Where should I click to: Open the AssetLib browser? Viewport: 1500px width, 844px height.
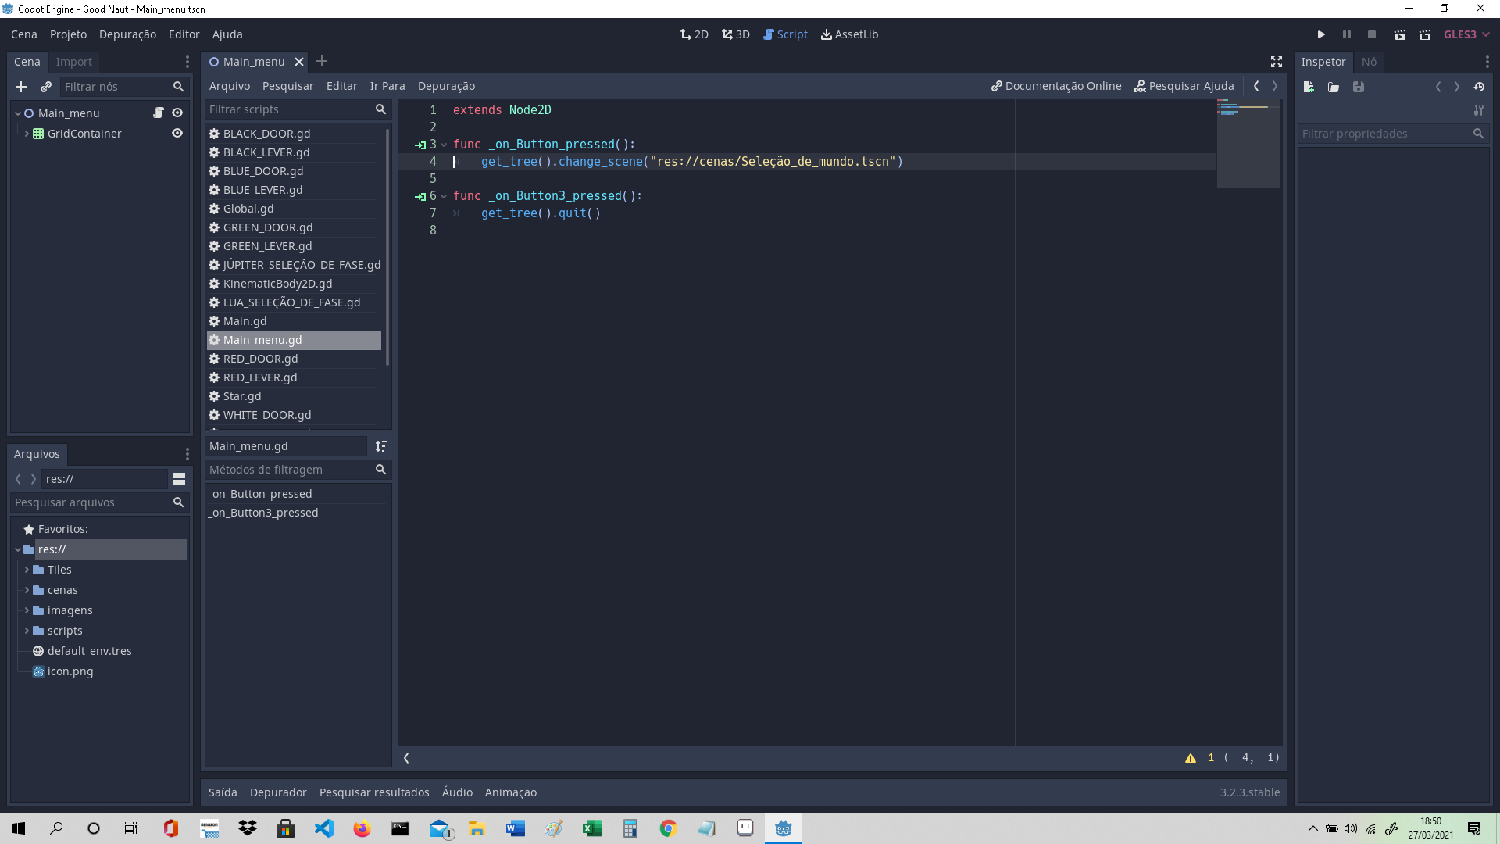point(850,34)
